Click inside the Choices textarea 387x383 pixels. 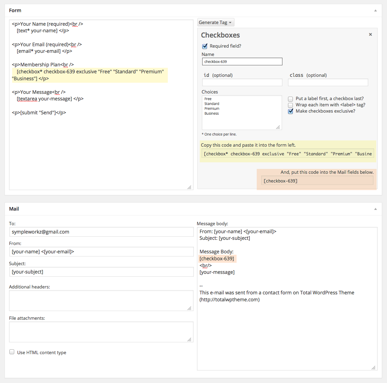click(242, 113)
